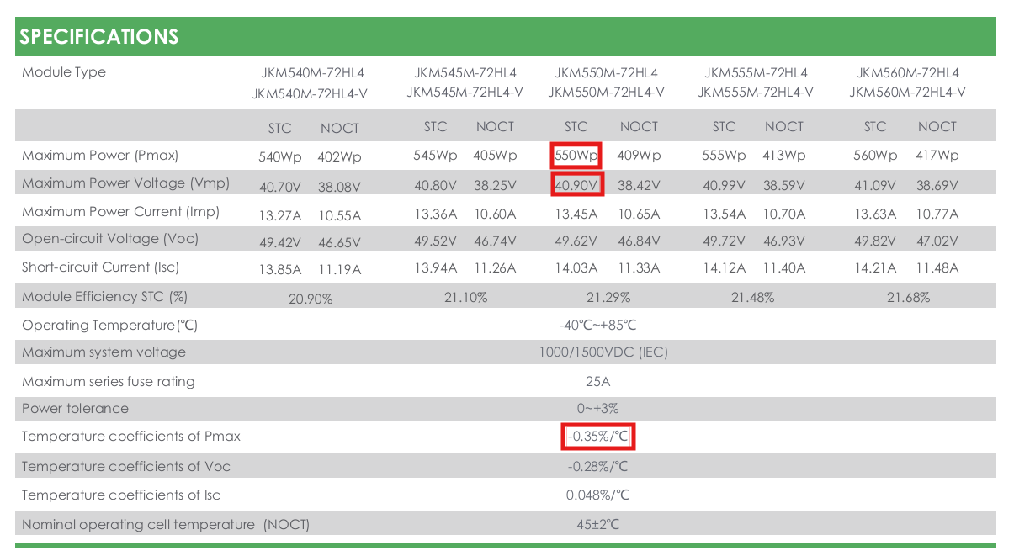Click the 555Wp maximum power value
The image size is (1014, 556).
click(724, 156)
